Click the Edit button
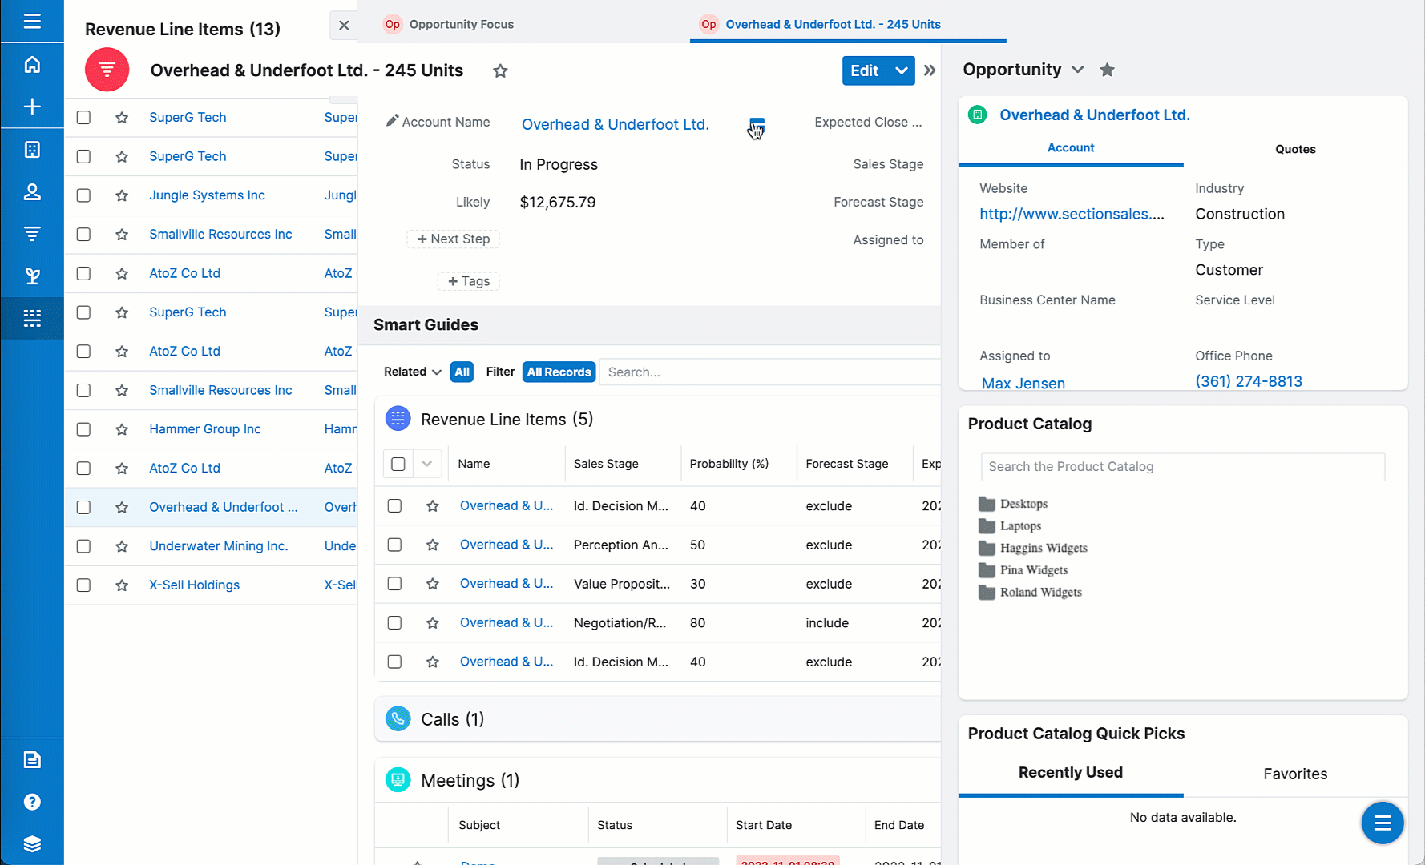The width and height of the screenshot is (1425, 865). coord(864,70)
